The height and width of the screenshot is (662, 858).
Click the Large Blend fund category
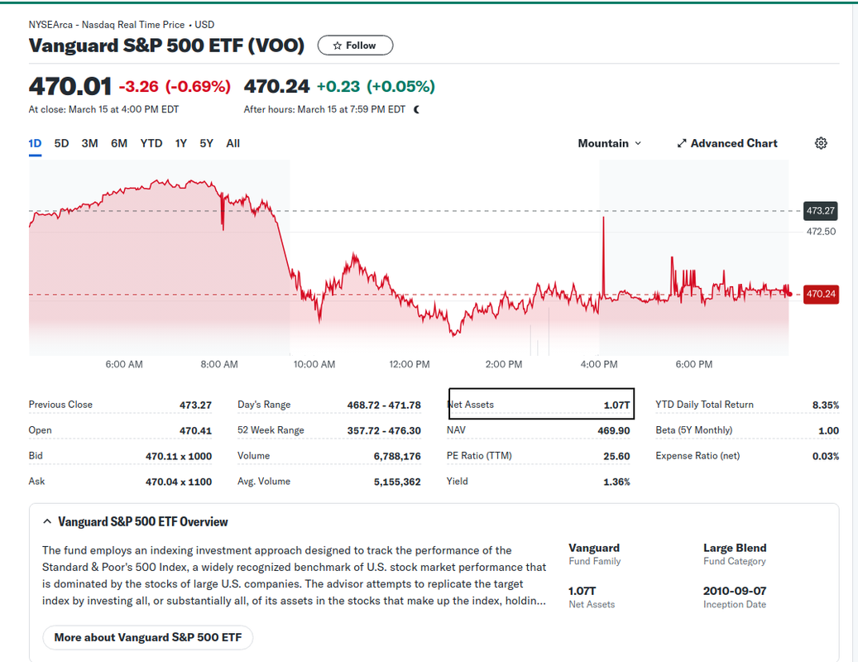point(735,548)
